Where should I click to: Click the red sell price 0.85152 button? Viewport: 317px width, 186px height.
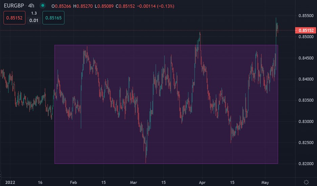click(14, 18)
